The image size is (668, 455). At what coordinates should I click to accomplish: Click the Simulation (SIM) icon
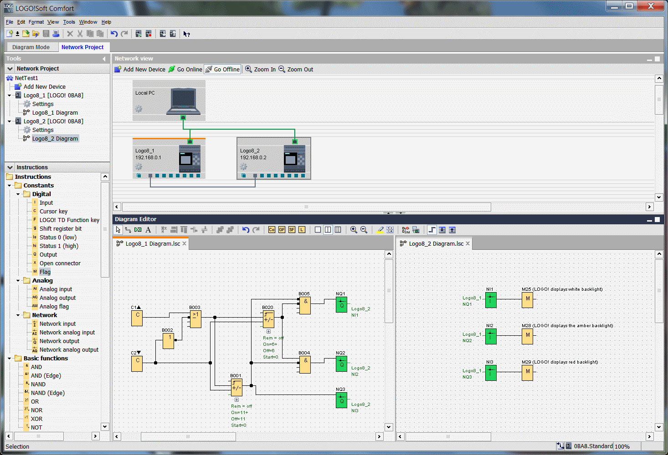pyautogui.click(x=406, y=230)
